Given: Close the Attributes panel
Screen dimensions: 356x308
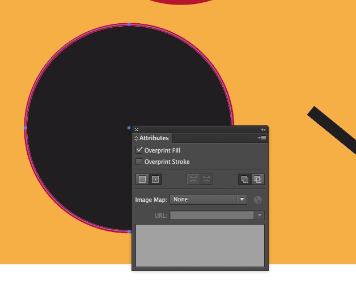Looking at the screenshot, I should (137, 129).
